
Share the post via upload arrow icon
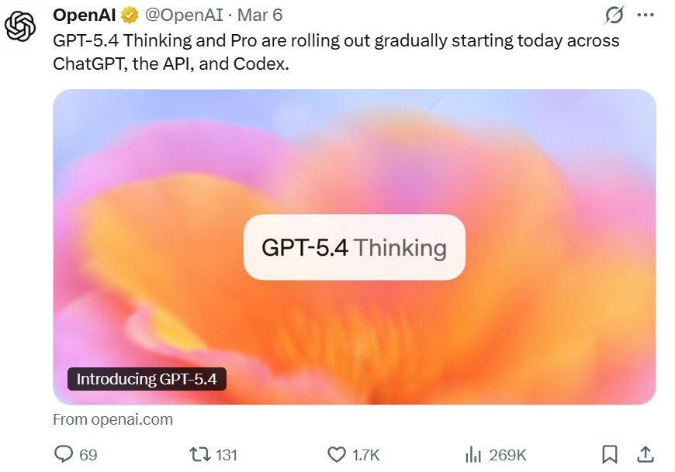coord(645,453)
